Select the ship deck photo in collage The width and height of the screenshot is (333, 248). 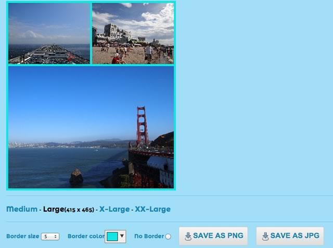pos(49,33)
